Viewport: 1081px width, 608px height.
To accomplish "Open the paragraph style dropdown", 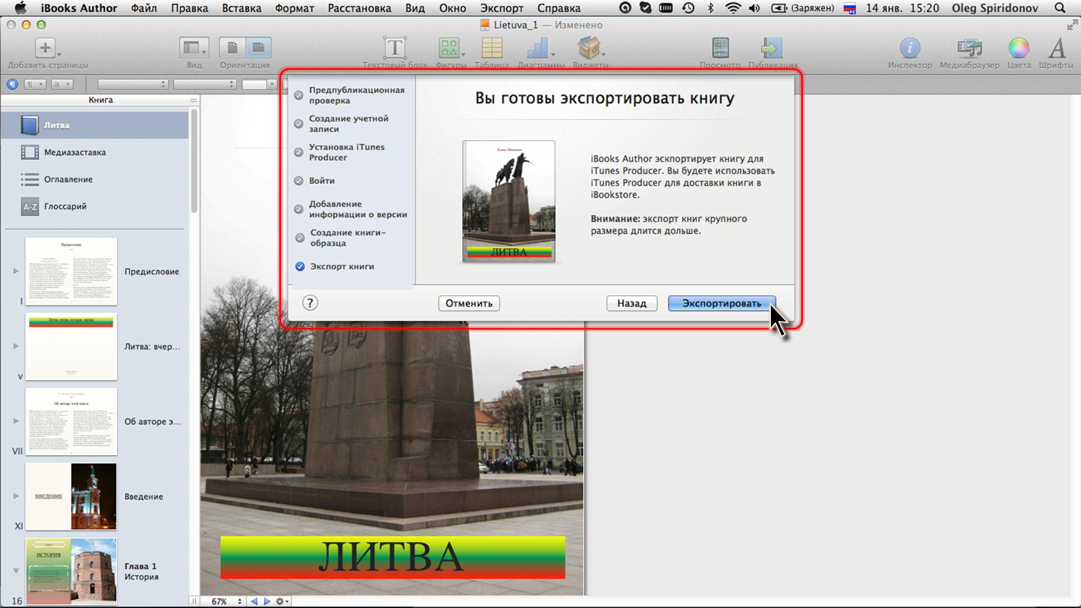I will (35, 84).
